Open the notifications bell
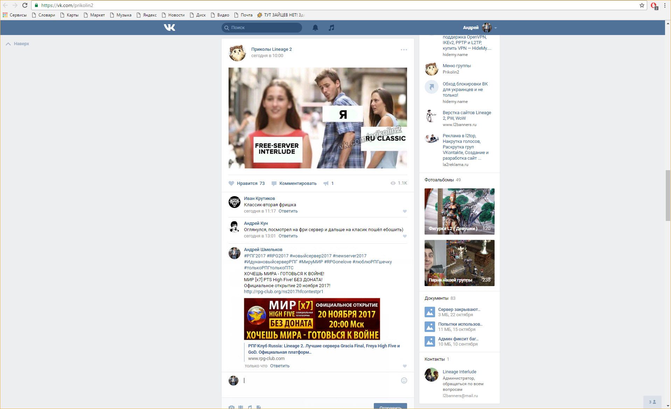This screenshot has height=409, width=671. point(315,28)
